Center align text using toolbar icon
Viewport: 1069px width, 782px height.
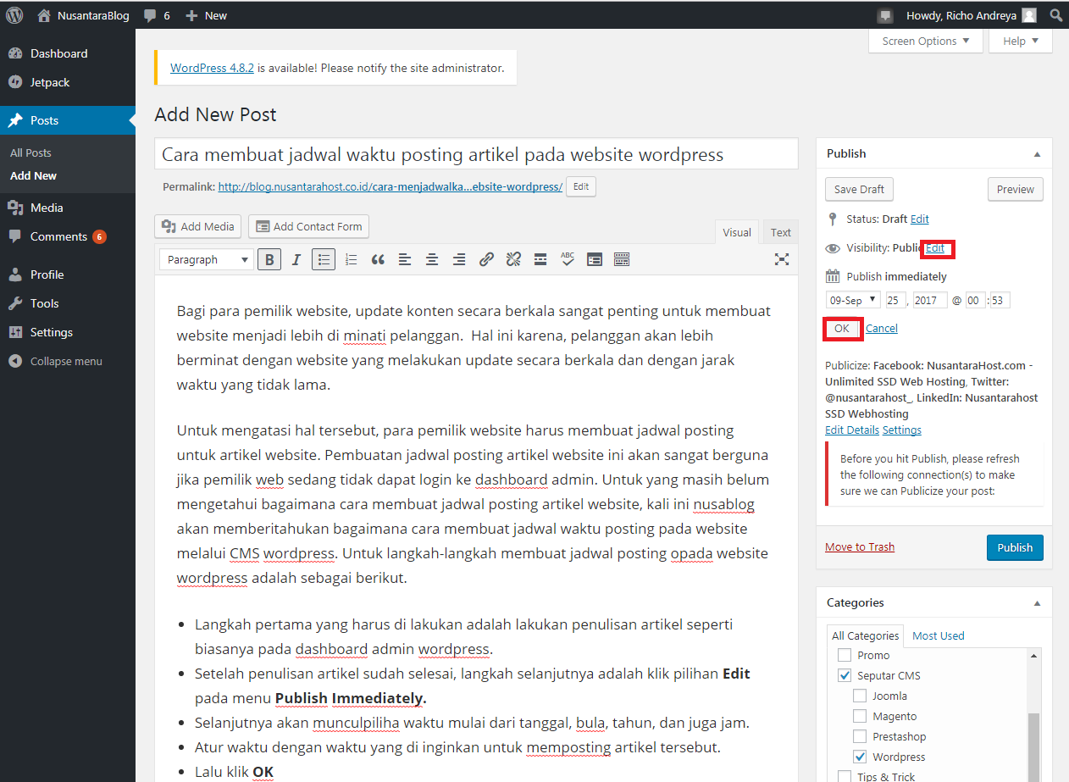pyautogui.click(x=432, y=260)
